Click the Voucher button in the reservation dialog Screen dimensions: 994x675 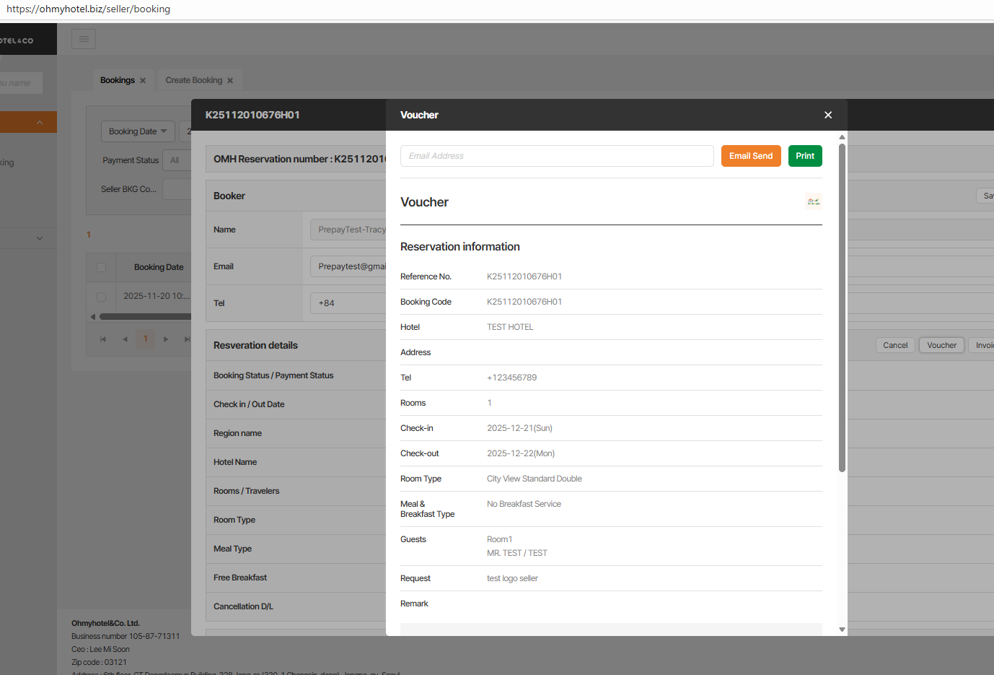tap(941, 345)
